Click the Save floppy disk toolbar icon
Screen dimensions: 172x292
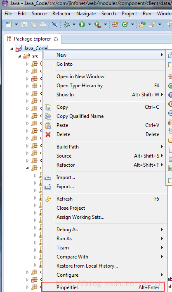tap(24, 24)
